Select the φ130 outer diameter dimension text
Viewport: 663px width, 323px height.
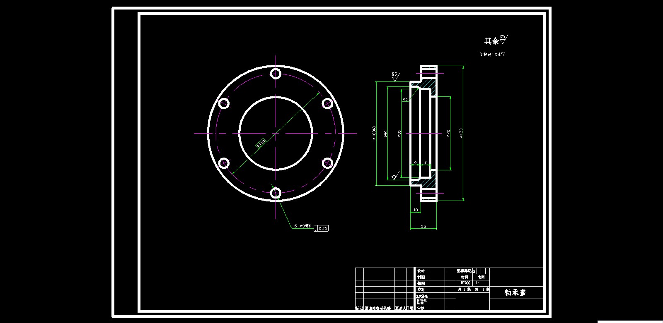tap(461, 133)
